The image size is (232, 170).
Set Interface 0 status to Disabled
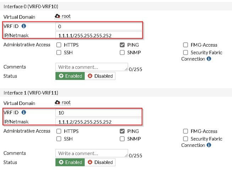(100, 76)
